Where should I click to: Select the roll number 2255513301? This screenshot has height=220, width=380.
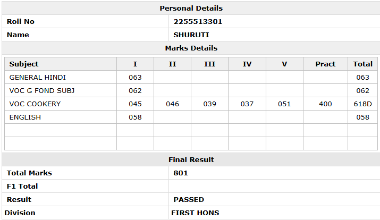(x=198, y=22)
